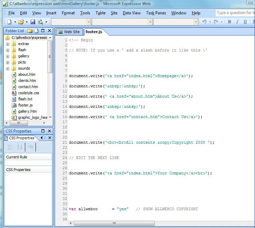
Task: Open the View menu
Action: pyautogui.click(x=37, y=13)
